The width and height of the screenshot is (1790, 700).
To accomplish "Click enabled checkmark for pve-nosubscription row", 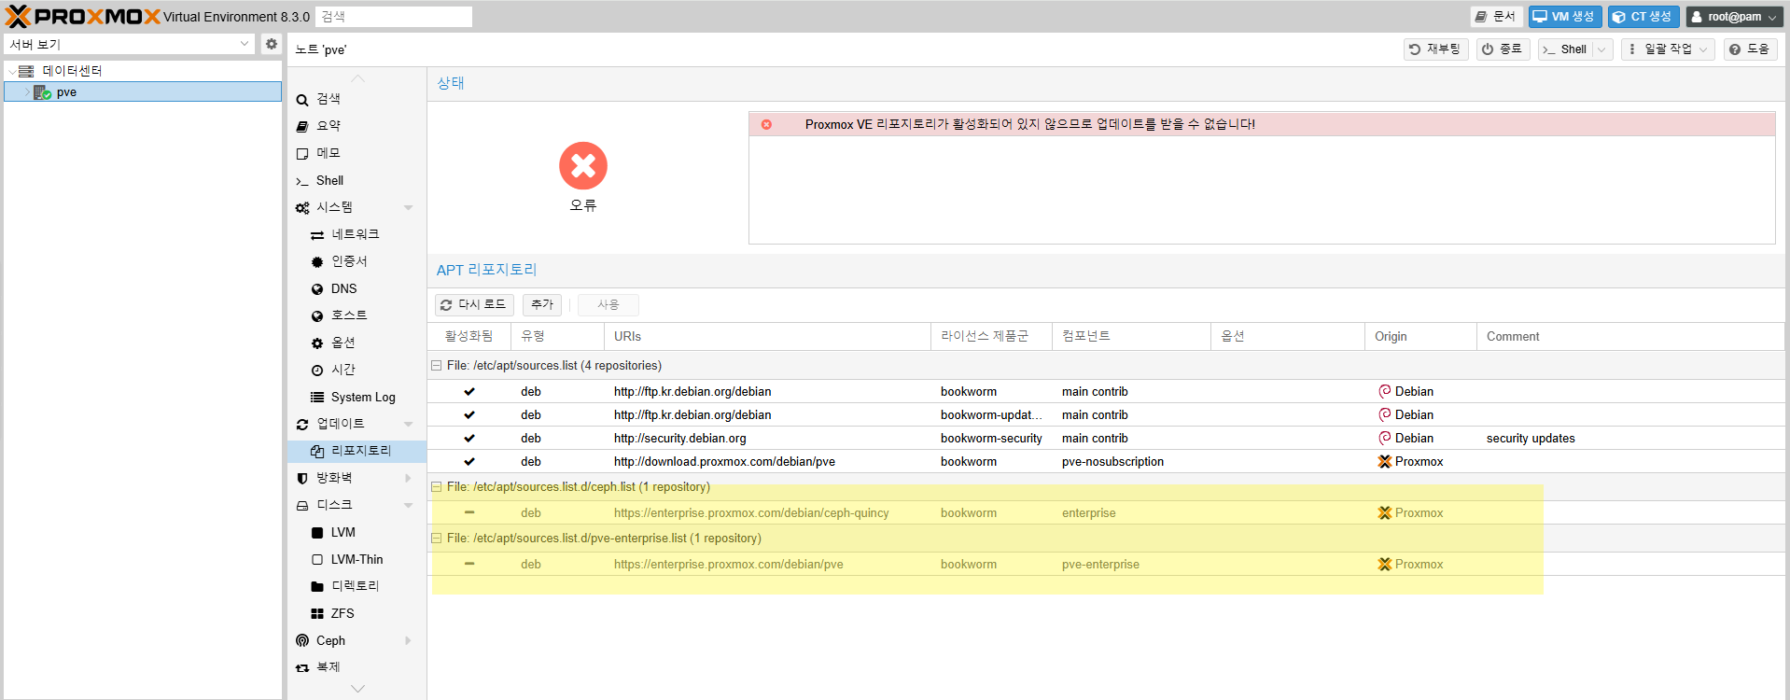I will (x=469, y=462).
